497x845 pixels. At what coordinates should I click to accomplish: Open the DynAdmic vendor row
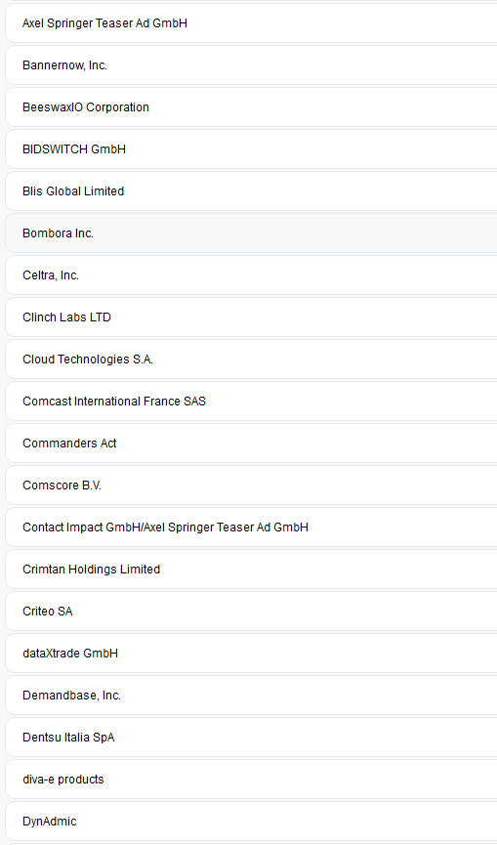tap(251, 822)
